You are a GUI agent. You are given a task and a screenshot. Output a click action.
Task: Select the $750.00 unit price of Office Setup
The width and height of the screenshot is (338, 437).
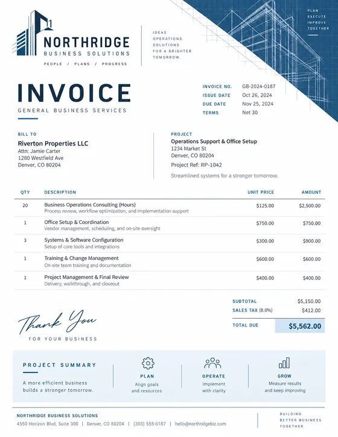point(265,223)
